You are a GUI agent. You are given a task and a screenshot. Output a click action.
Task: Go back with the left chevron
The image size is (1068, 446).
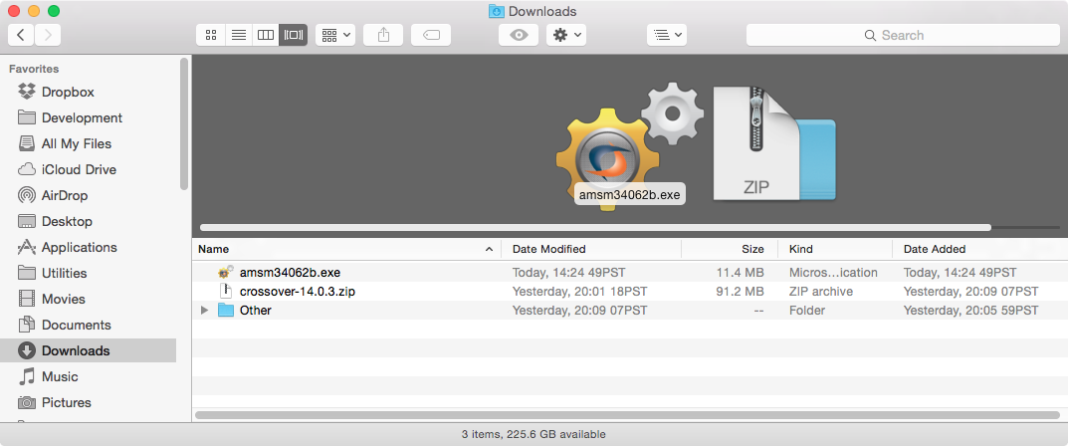[x=21, y=35]
